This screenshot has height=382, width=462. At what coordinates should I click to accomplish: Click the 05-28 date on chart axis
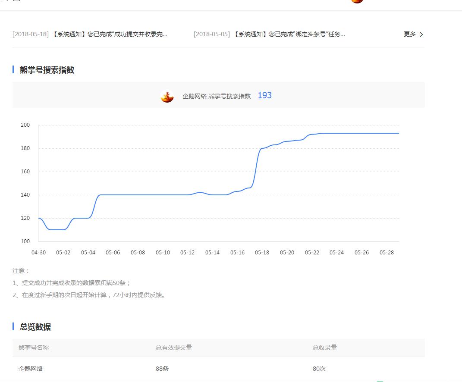click(x=387, y=253)
